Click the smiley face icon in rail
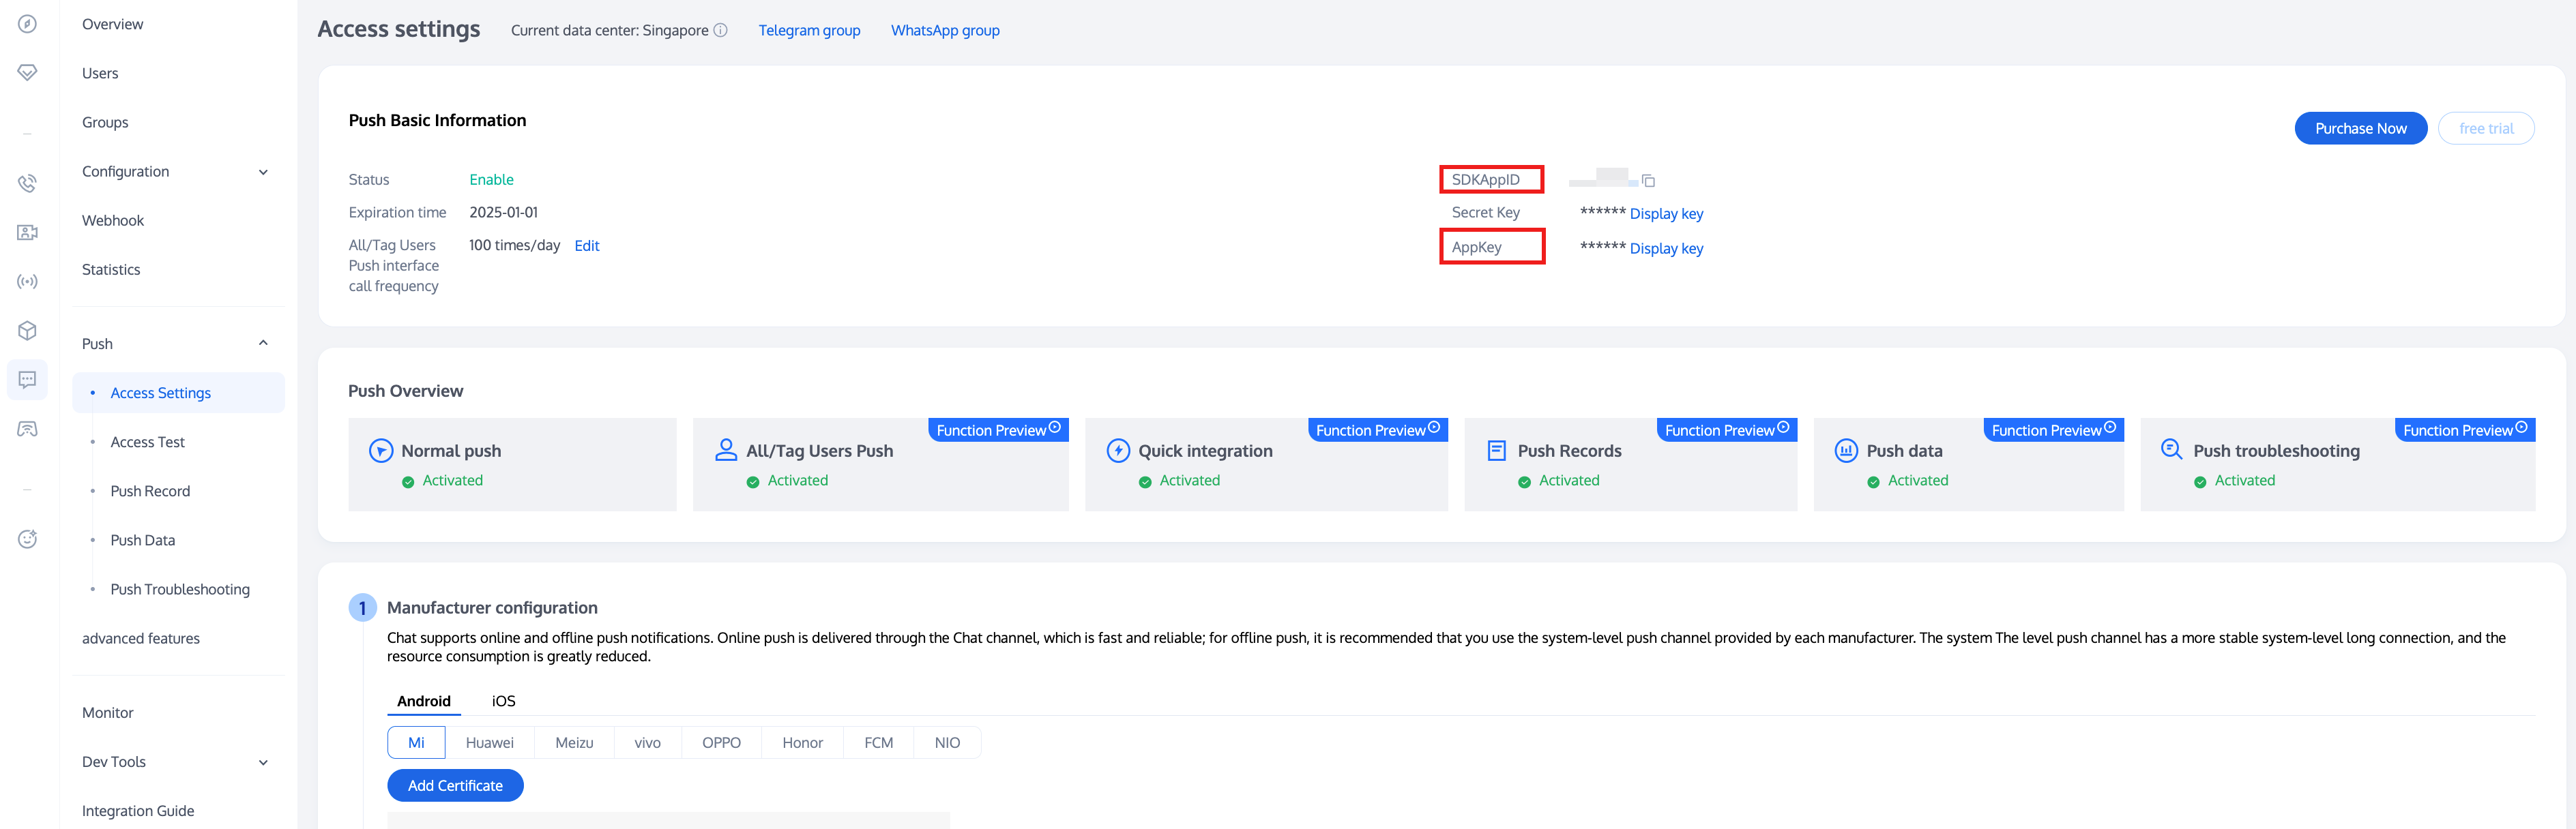Screen dimensions: 2576x829 pos(27,539)
